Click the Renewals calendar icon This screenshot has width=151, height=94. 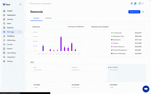(x=4, y=32)
